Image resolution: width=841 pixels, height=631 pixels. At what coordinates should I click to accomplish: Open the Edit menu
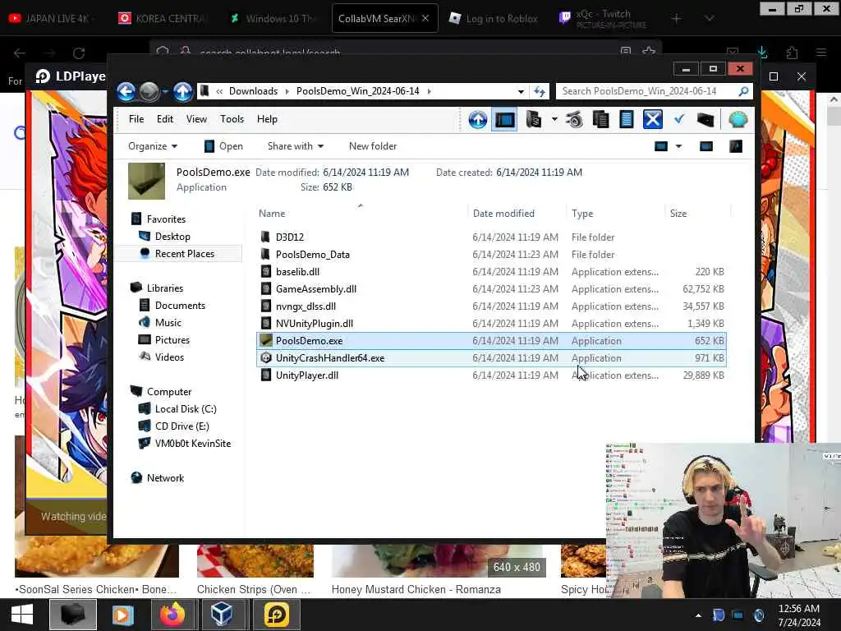164,119
